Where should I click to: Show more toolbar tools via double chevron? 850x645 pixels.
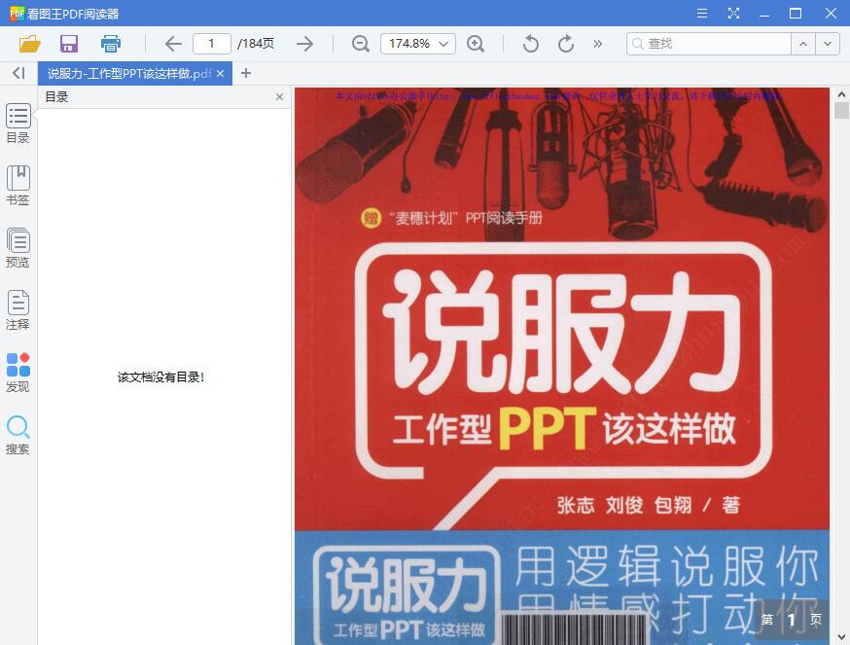[x=597, y=44]
